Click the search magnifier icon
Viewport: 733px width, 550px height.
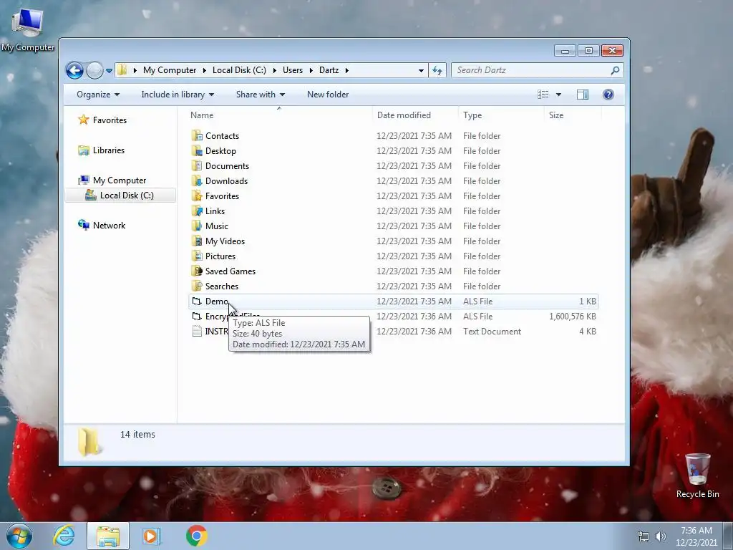[x=615, y=70]
